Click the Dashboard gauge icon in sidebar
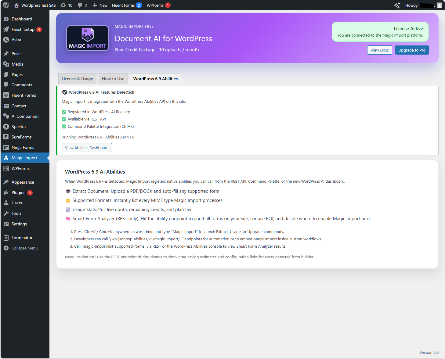The width and height of the screenshot is (445, 359). [6, 19]
